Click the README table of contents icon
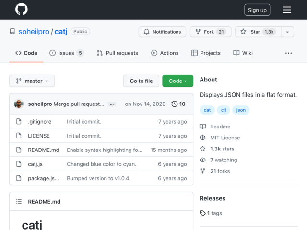Viewport: 307px width, 230px height. 19,202
